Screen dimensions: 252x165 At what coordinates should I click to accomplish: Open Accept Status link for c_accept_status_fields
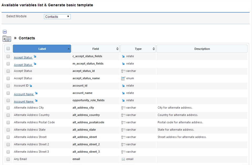point(23,57)
